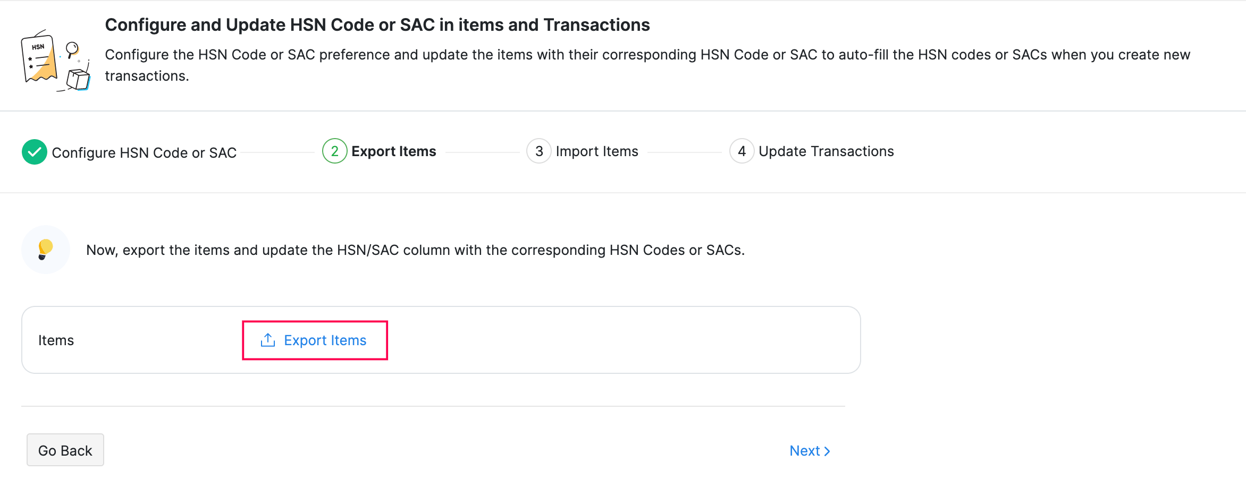Click the upload arrow export icon
The image size is (1246, 496).
pyautogui.click(x=268, y=340)
